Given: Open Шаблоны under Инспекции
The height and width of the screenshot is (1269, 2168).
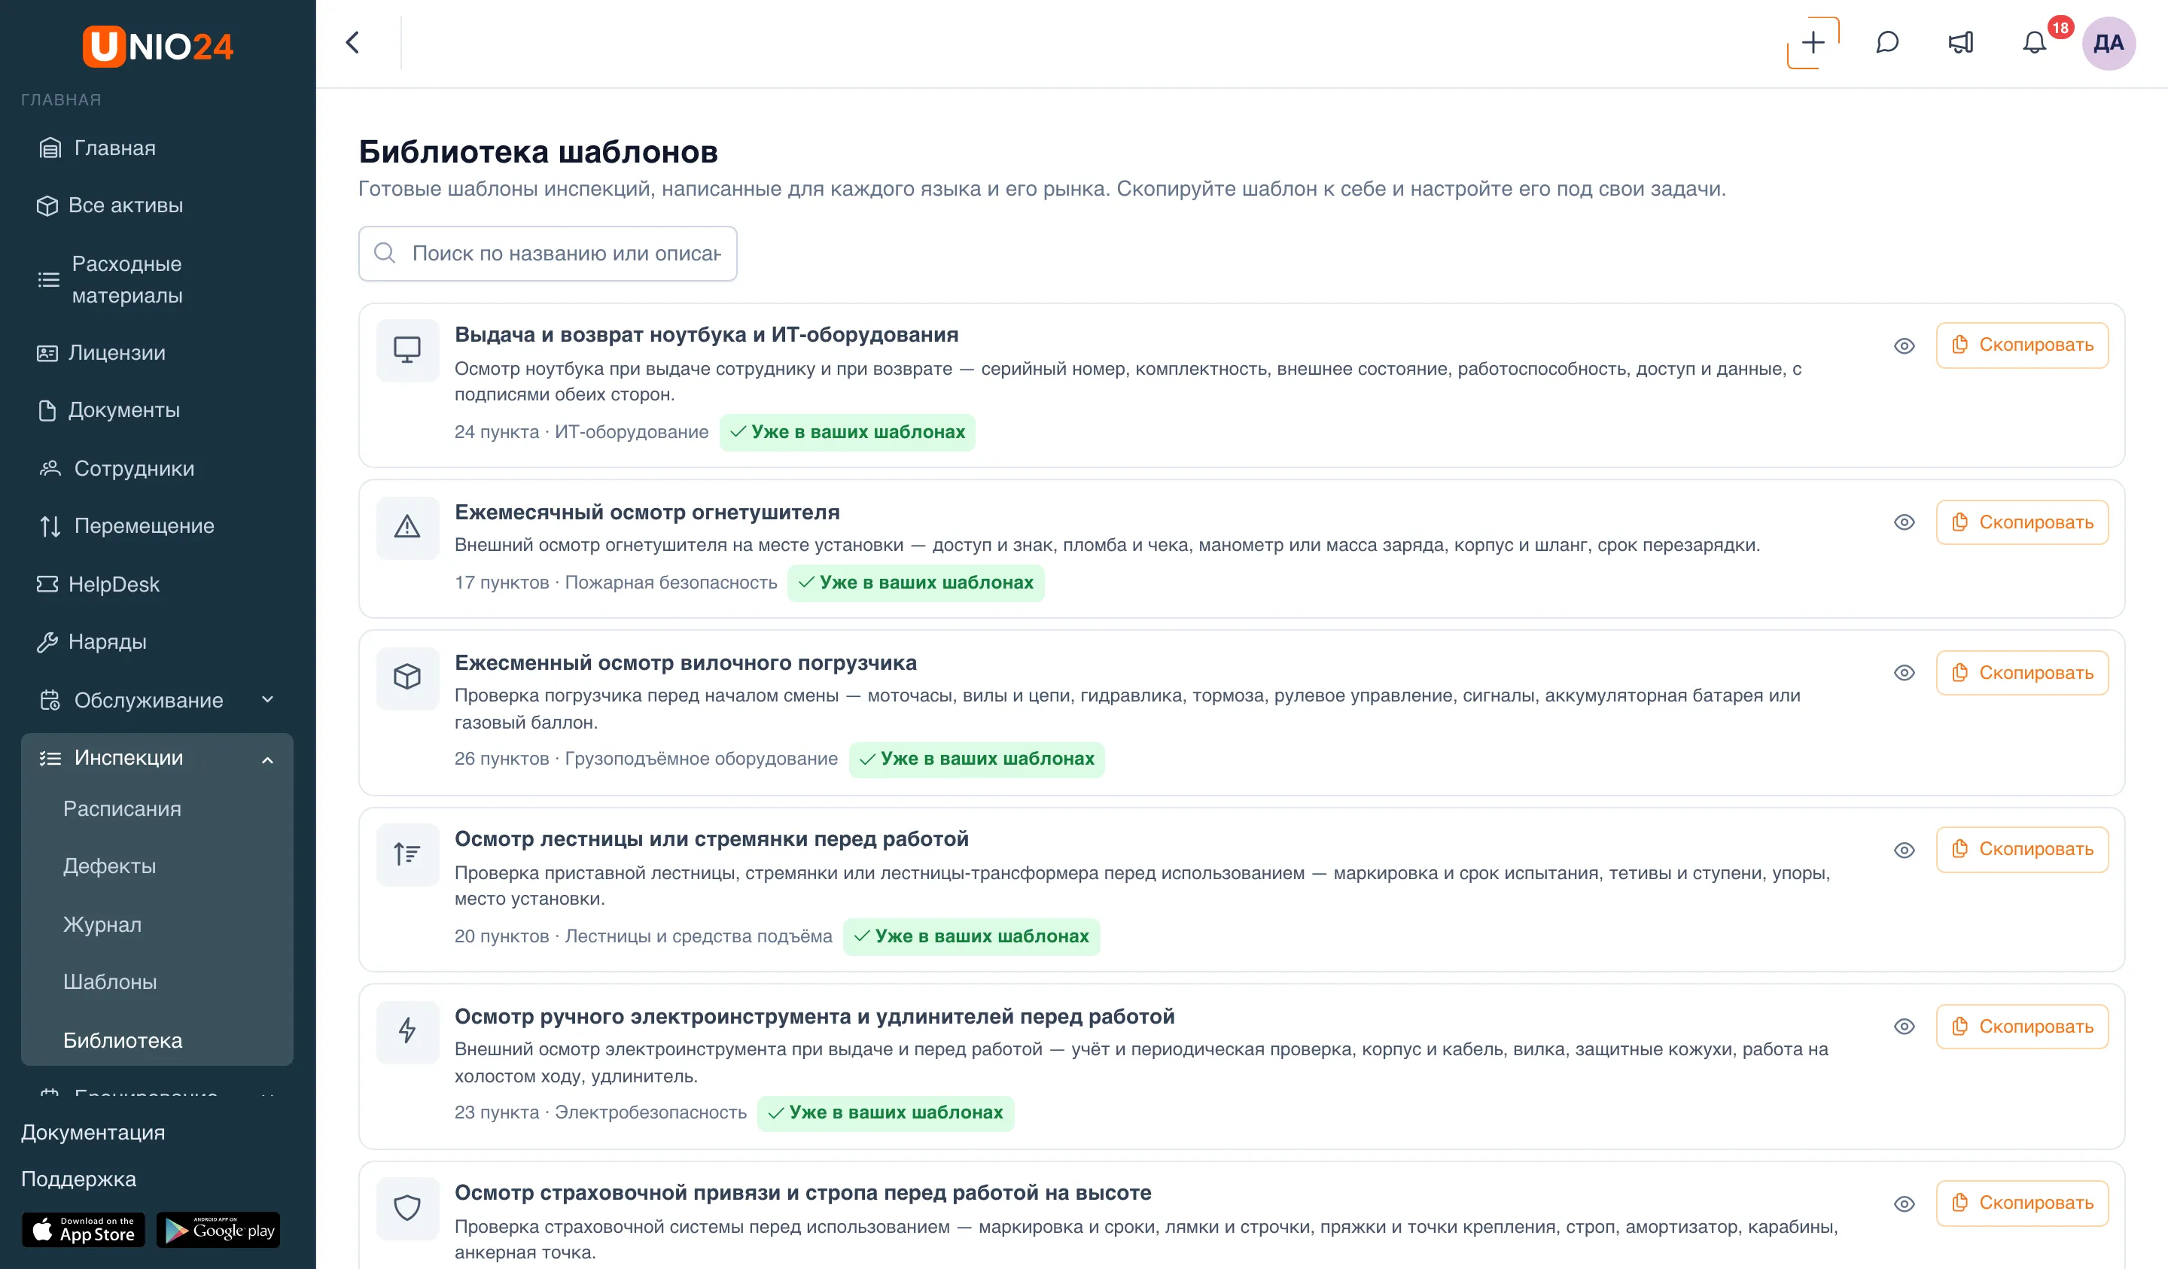Looking at the screenshot, I should pos(110,981).
